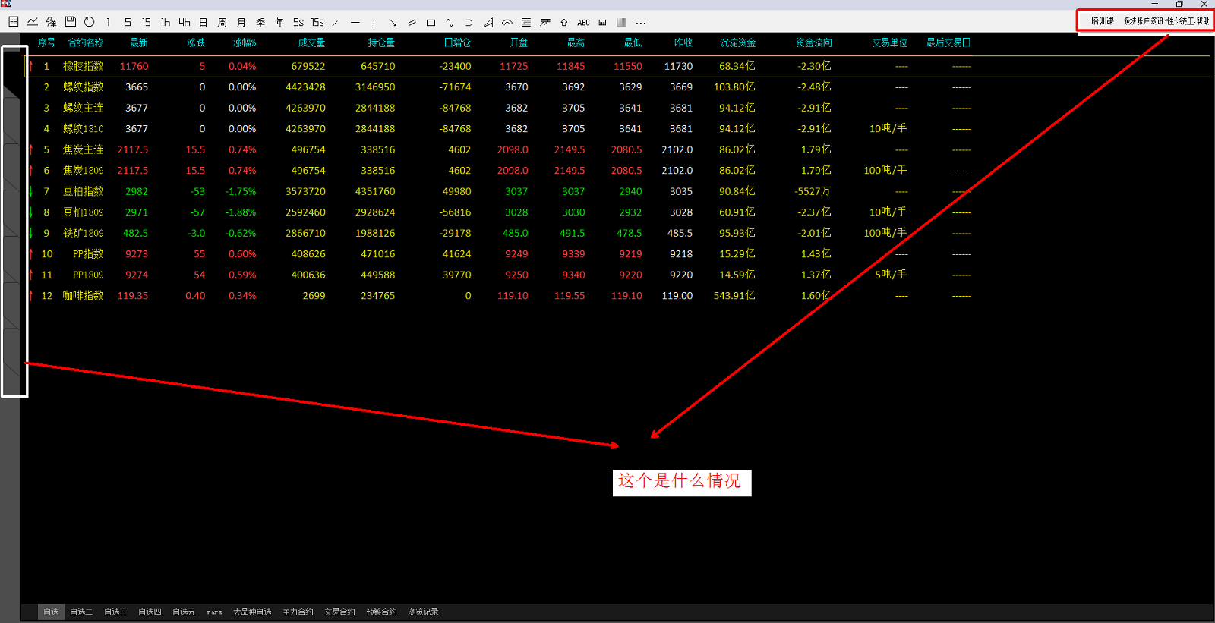Sort by the 最新 column header
This screenshot has height=623, width=1215.
(139, 43)
